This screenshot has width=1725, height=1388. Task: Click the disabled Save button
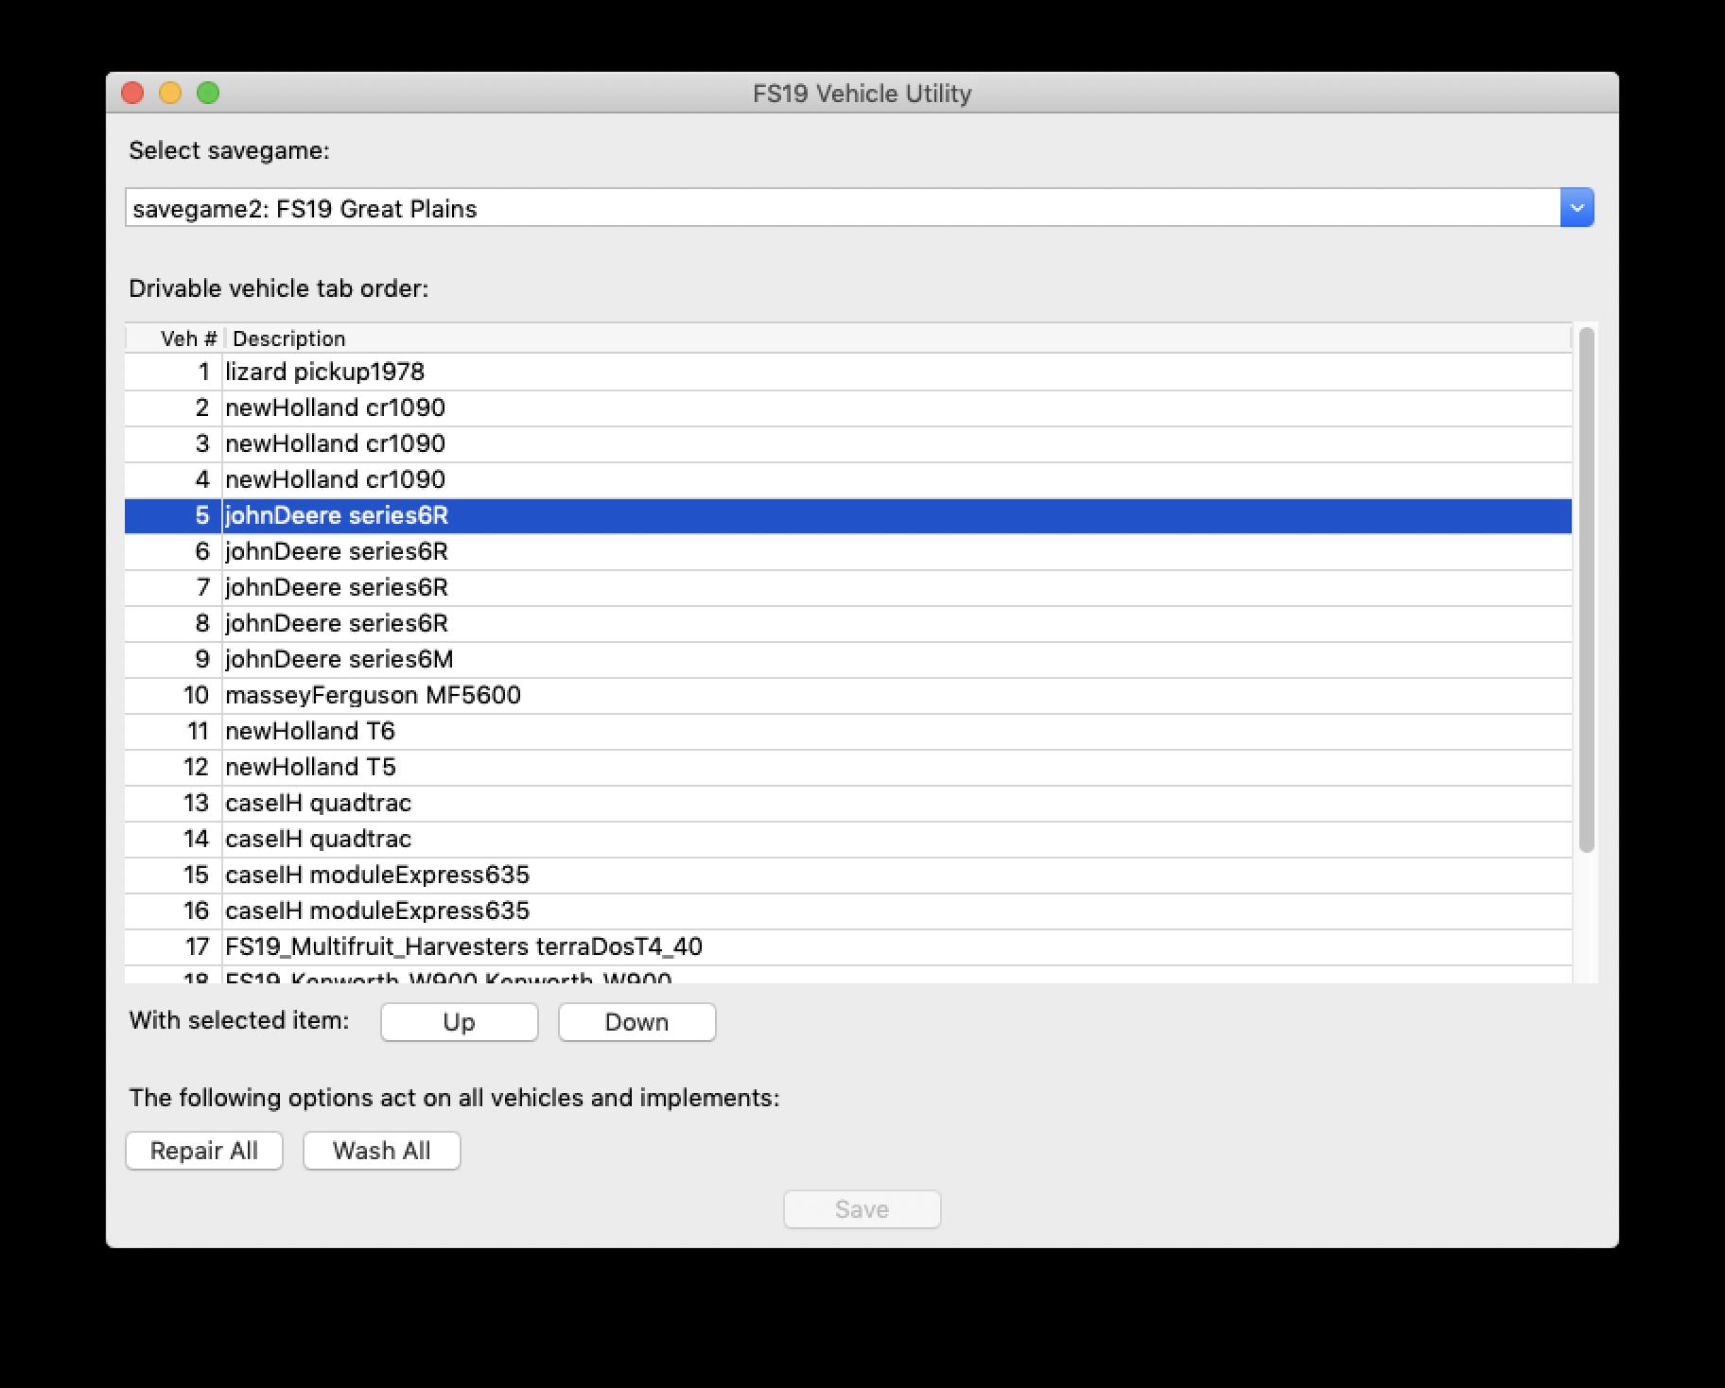862,1209
